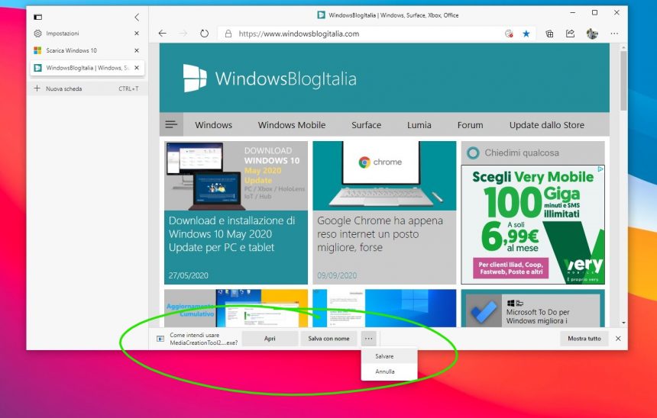Open the Microsoft To Do article card
The width and height of the screenshot is (657, 418).
(532, 308)
